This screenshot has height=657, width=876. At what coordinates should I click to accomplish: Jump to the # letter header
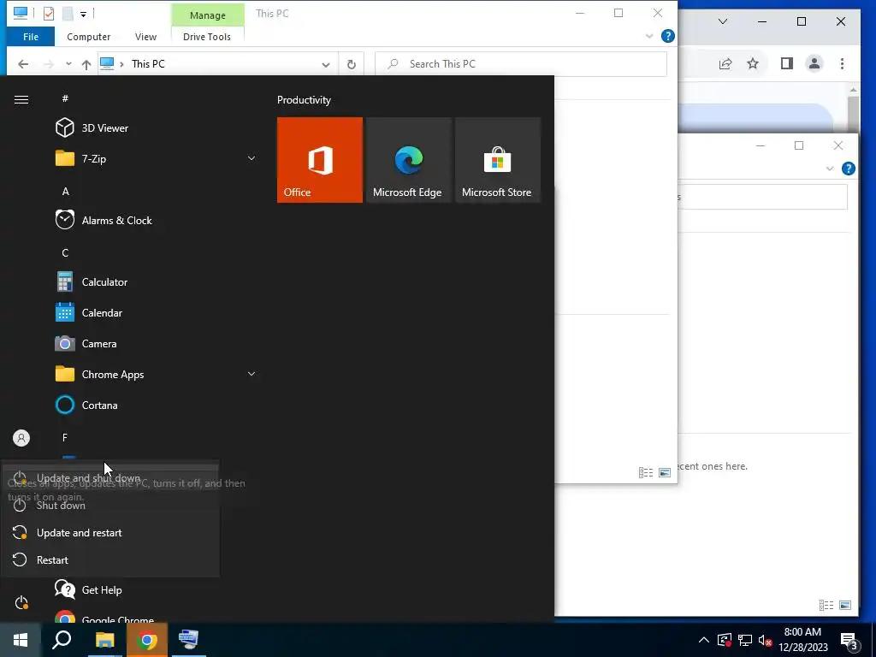(65, 98)
